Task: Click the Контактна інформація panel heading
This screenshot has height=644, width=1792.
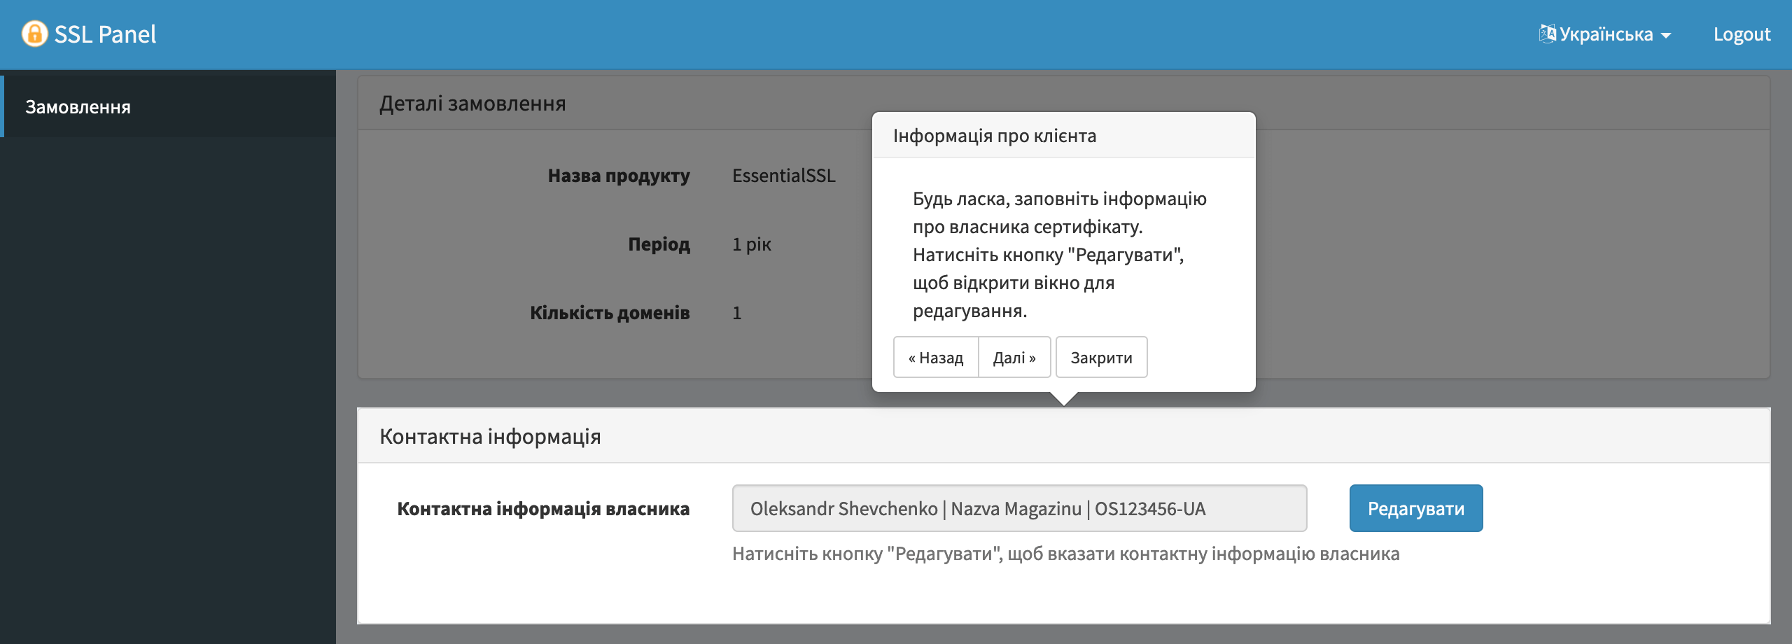Action: 490,436
